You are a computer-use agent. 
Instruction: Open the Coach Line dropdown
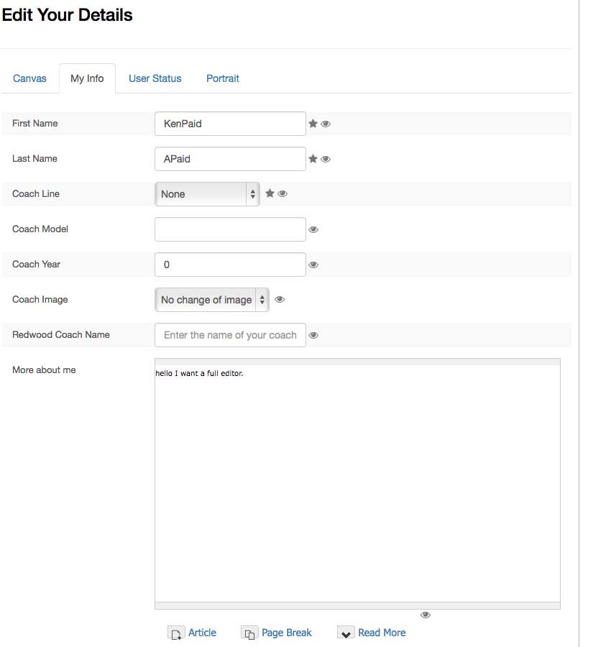point(207,194)
